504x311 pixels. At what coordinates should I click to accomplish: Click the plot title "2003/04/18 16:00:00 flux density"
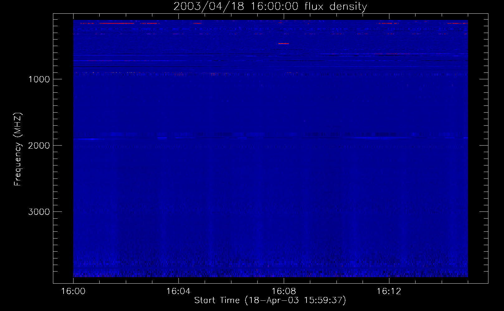(270, 7)
